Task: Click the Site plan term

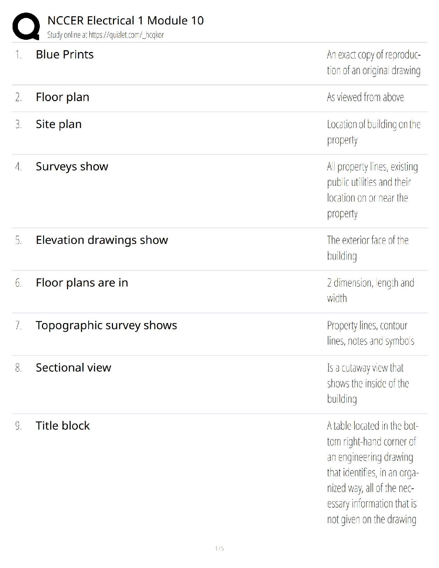Action: (58, 124)
